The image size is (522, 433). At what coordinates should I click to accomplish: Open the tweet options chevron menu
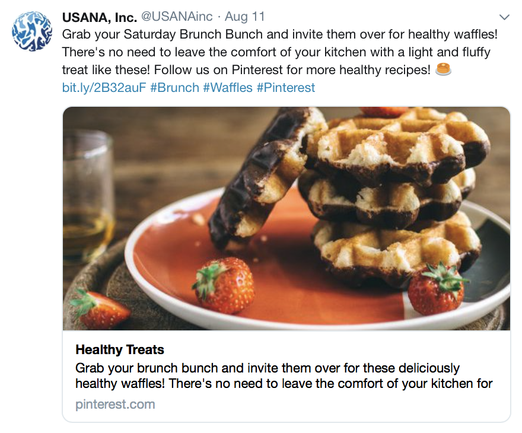click(x=504, y=17)
